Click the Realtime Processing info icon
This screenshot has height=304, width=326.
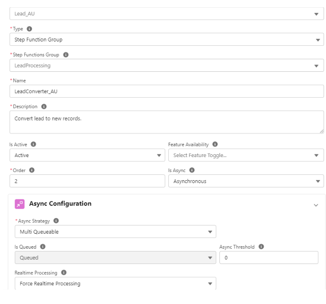(x=64, y=272)
